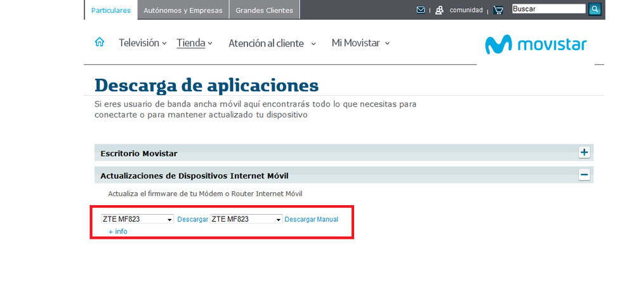Collapse Actualizaciones section with minus icon
634x287 pixels.
pyautogui.click(x=584, y=175)
